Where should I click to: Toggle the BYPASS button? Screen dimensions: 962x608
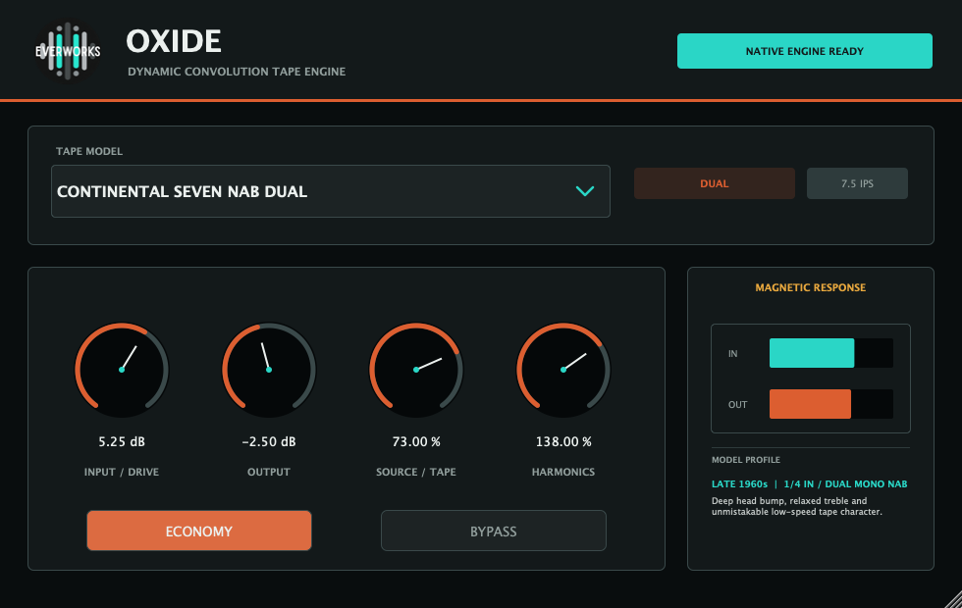[493, 531]
